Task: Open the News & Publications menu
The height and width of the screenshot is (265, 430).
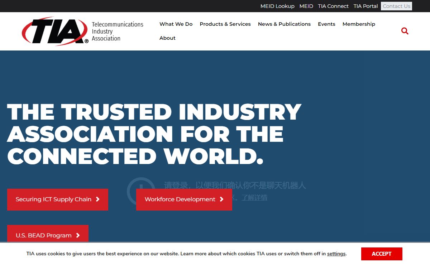Action: pyautogui.click(x=284, y=24)
